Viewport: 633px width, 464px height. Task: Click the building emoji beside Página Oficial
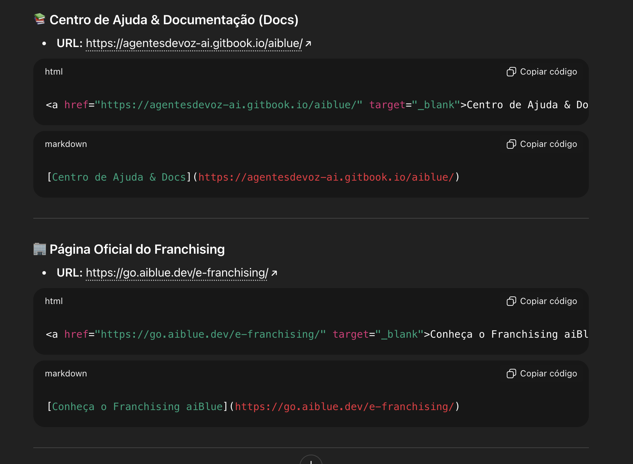point(39,249)
